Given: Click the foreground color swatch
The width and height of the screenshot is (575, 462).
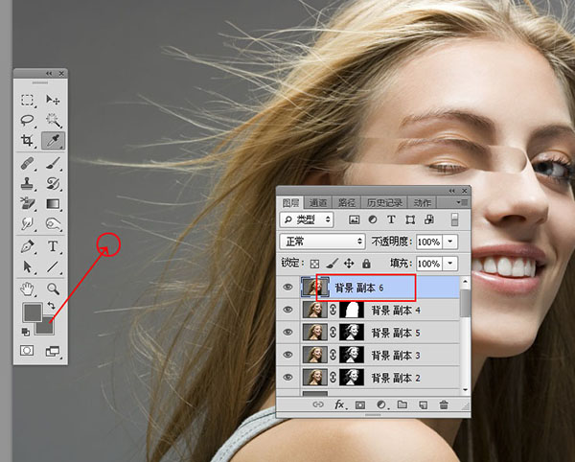Looking at the screenshot, I should coord(32,312).
